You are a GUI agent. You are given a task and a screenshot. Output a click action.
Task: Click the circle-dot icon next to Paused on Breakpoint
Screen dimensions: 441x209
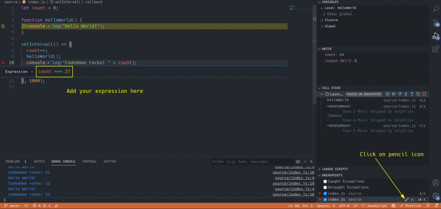(388, 94)
